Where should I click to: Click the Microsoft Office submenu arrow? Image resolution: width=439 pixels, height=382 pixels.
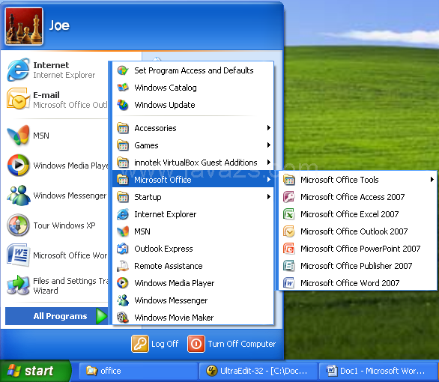point(269,179)
